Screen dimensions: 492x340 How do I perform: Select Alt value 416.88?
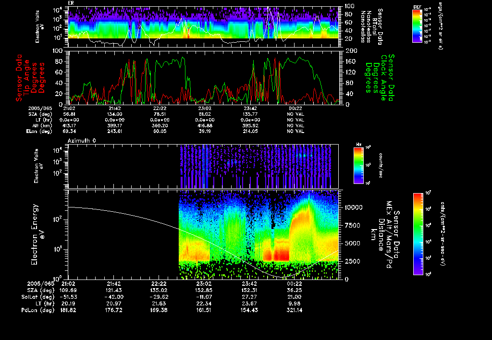pos(205,126)
